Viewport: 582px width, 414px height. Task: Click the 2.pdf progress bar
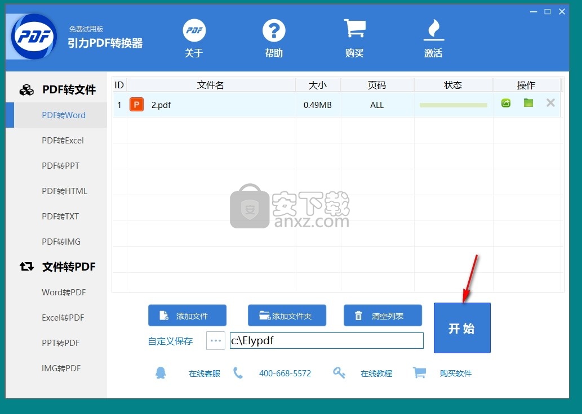(x=453, y=105)
